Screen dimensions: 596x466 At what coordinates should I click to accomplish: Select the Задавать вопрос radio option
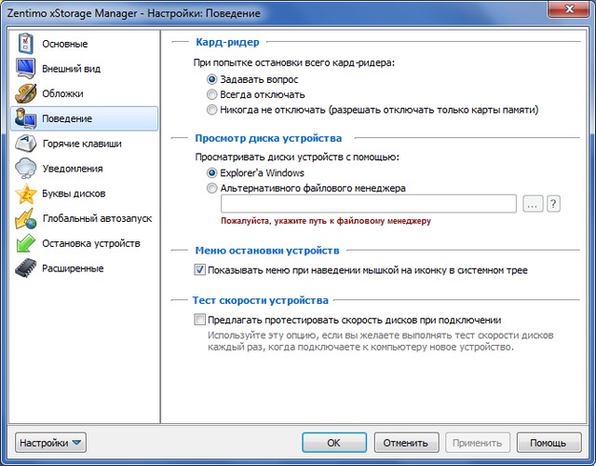(211, 79)
